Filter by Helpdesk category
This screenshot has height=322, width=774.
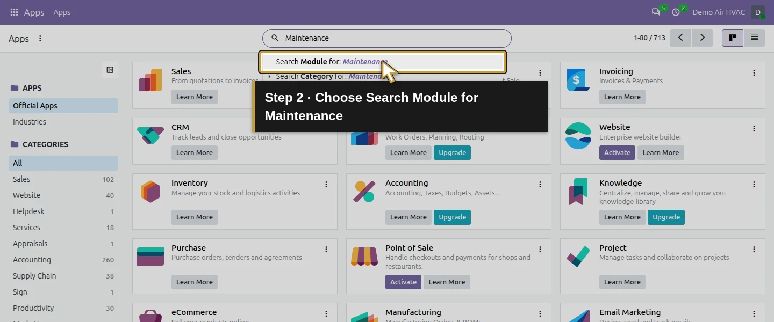[x=63, y=211]
